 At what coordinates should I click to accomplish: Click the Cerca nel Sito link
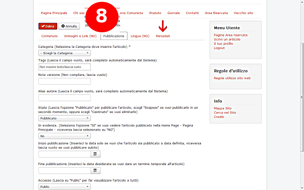pos(225,113)
